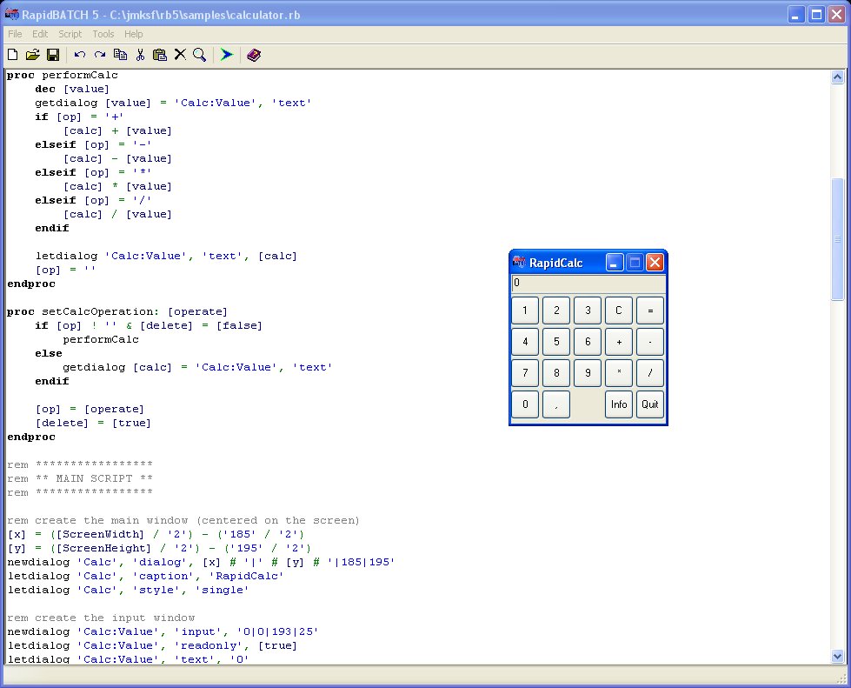Click the editor scrollbar down arrow
851x688 pixels.
[837, 657]
